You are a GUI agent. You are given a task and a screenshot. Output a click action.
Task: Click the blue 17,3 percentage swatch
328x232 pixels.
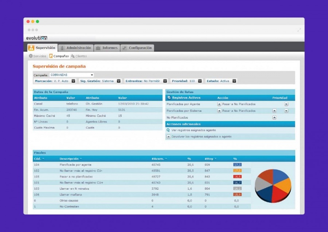(x=237, y=165)
